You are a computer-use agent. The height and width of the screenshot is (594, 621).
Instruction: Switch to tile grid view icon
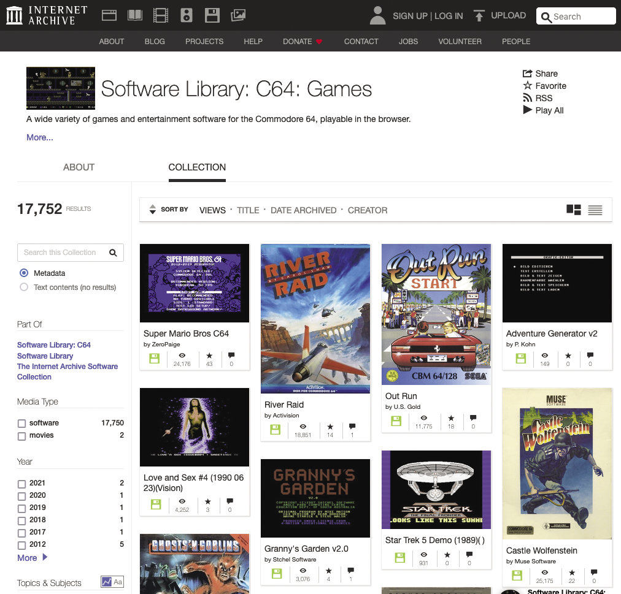[x=574, y=210]
